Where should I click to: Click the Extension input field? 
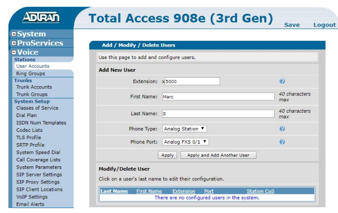coord(192,81)
